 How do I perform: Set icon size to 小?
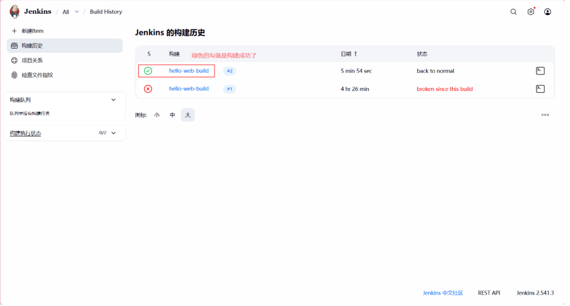[157, 115]
